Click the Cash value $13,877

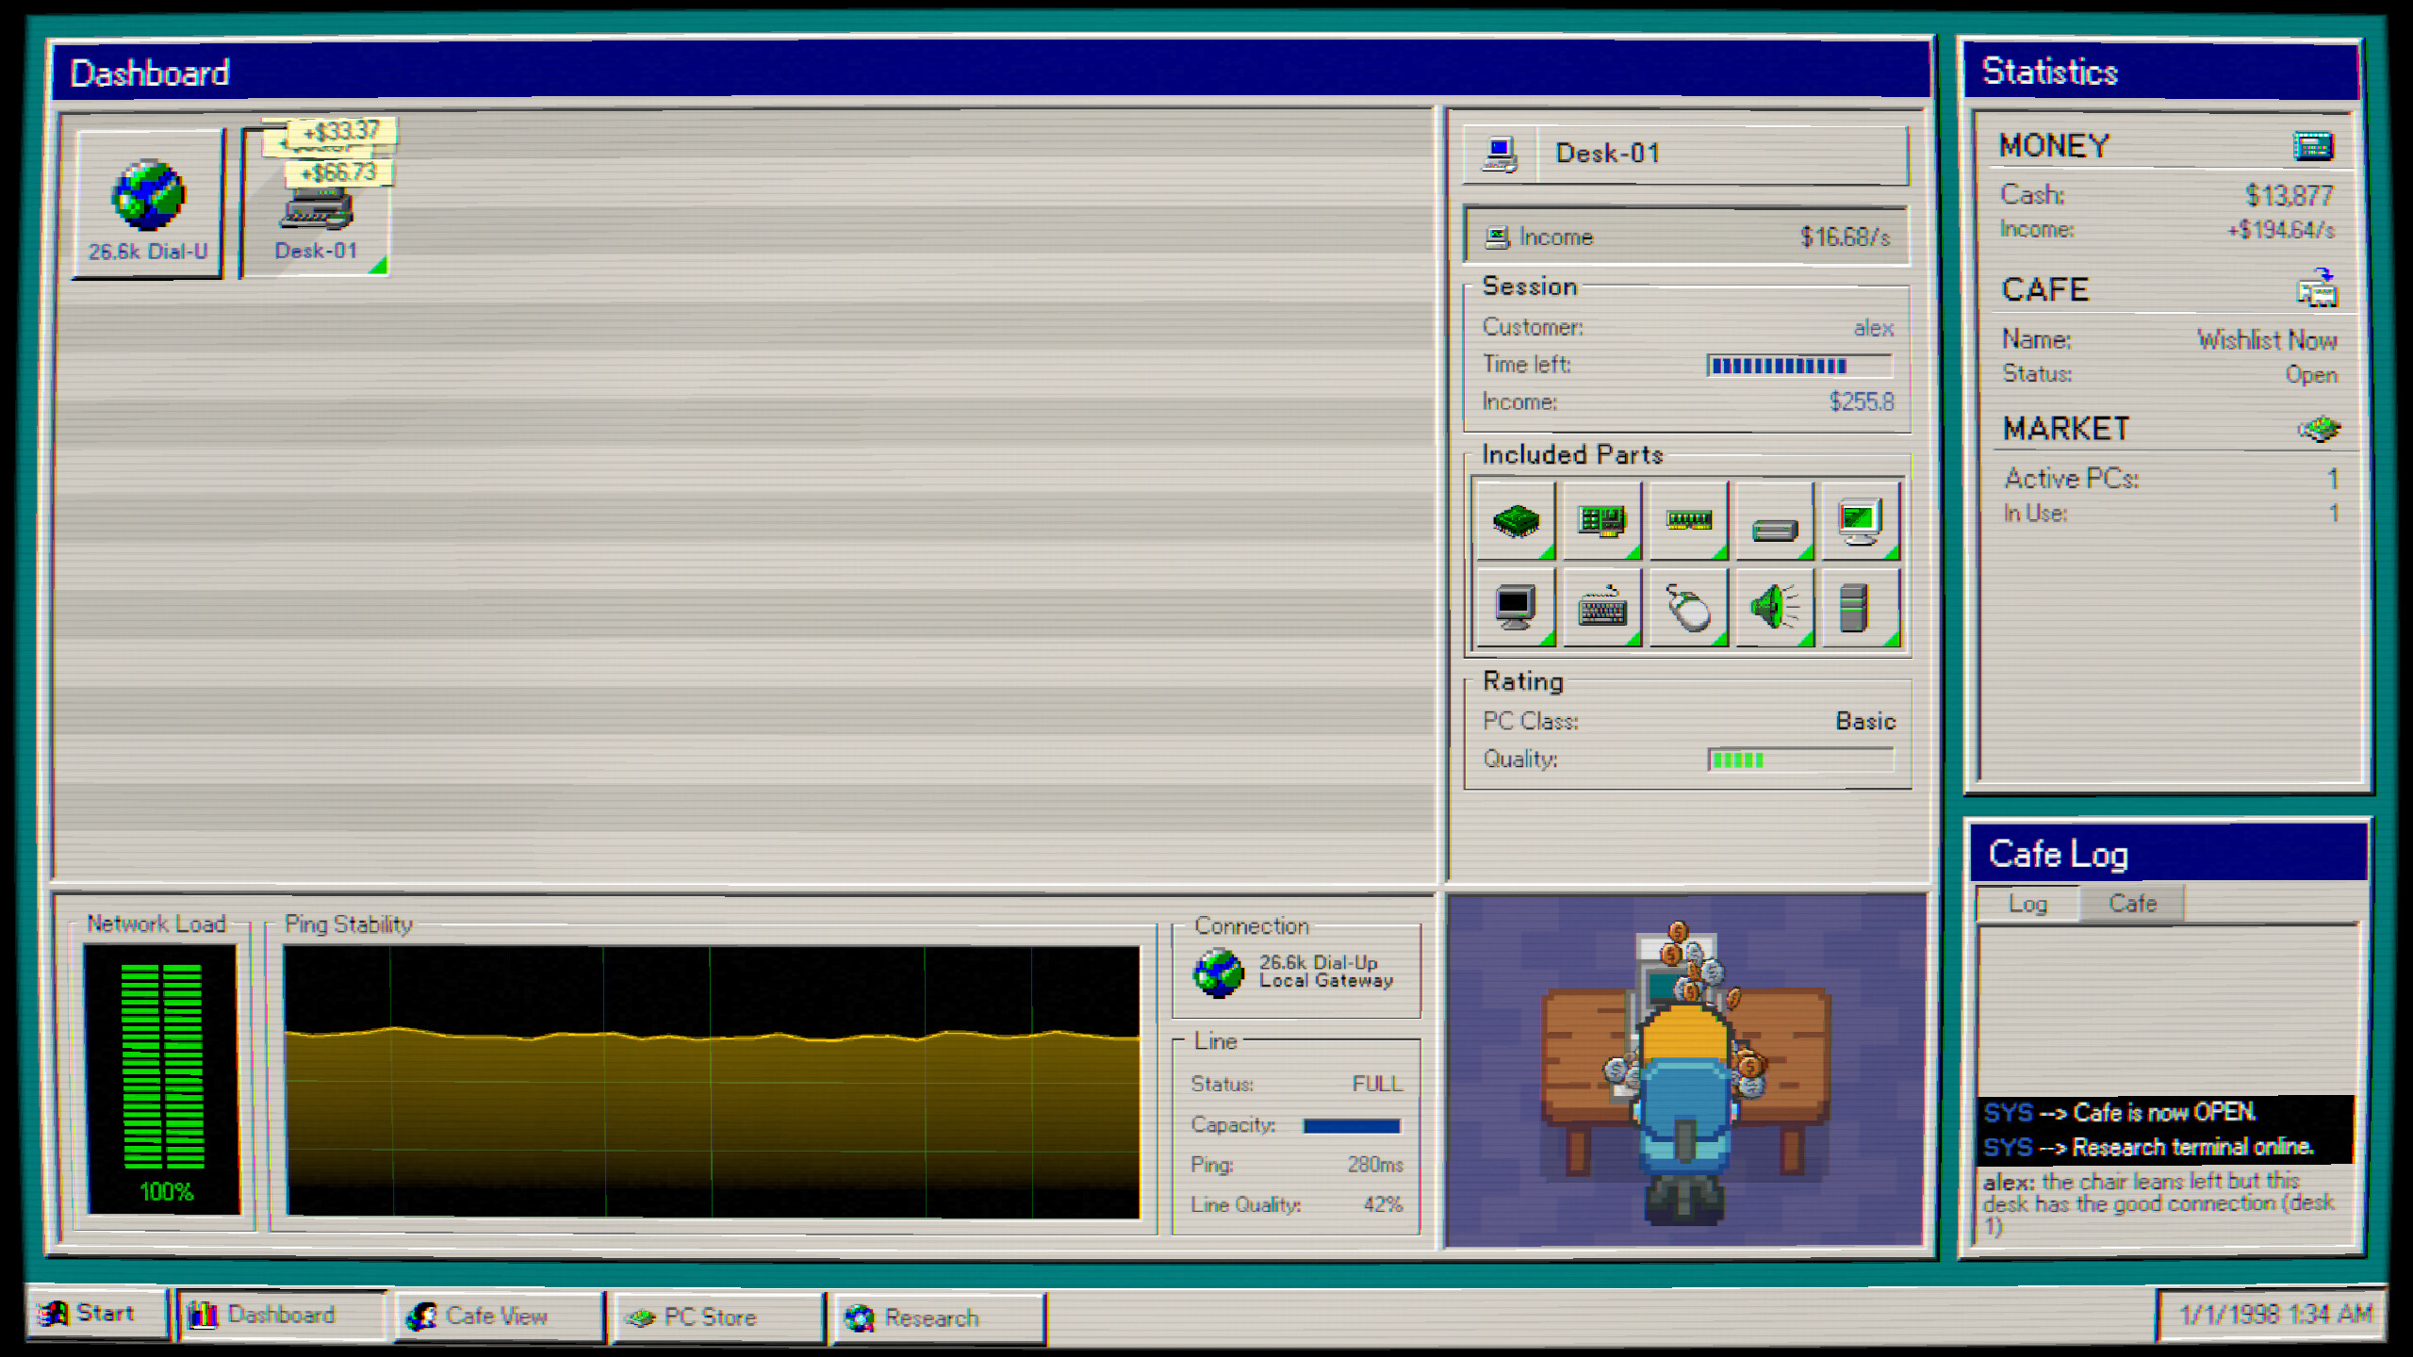click(2289, 195)
